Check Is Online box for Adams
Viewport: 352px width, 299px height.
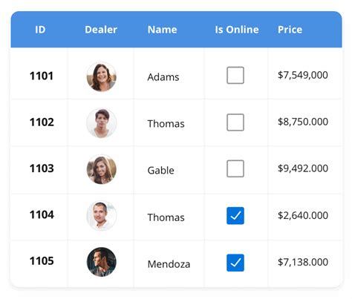pyautogui.click(x=235, y=75)
